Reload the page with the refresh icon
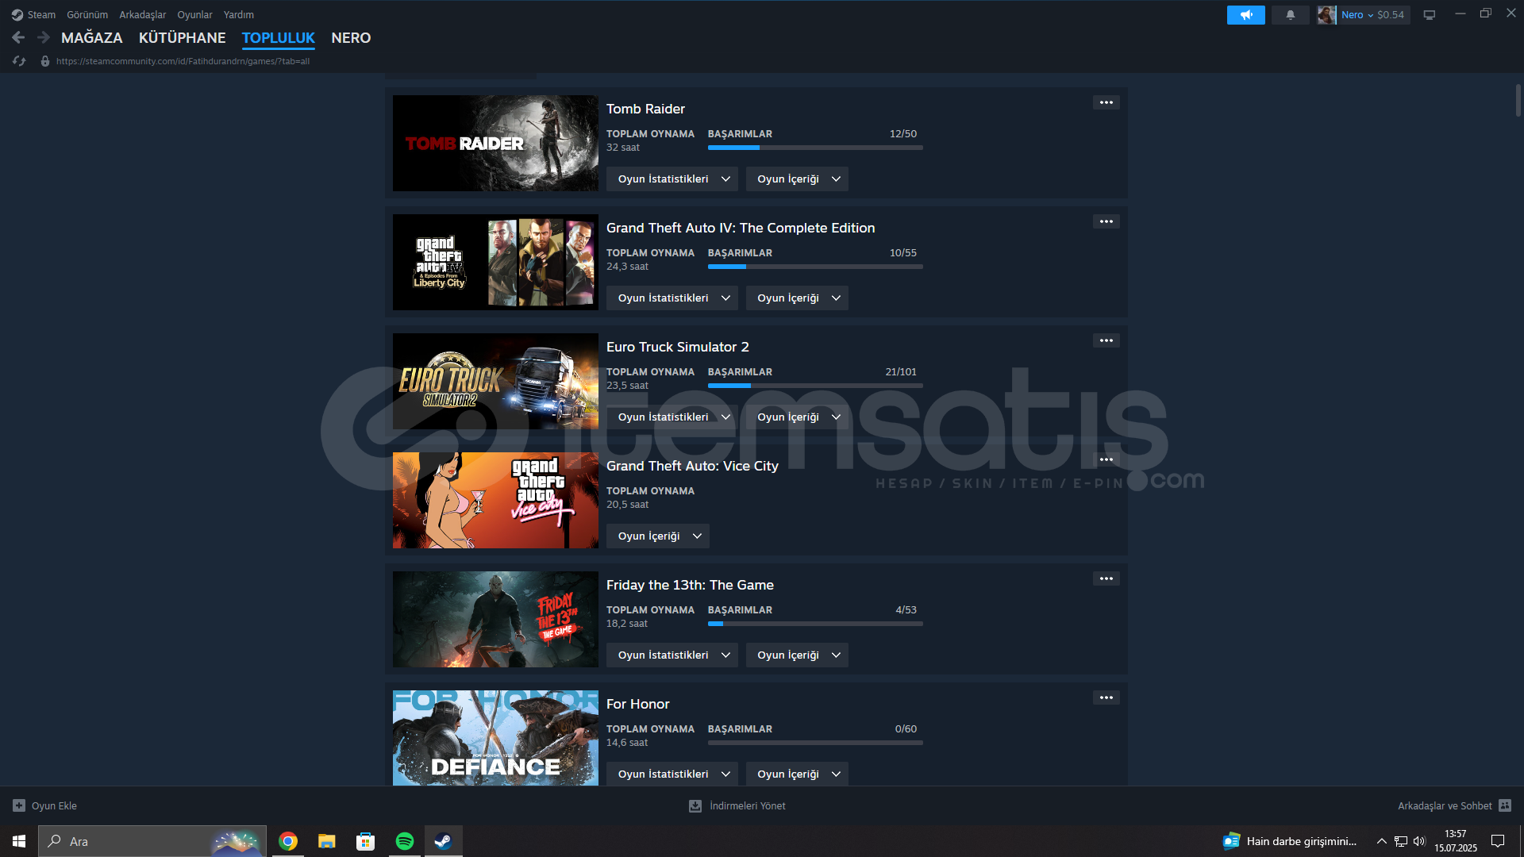Viewport: 1524px width, 857px height. 20,61
